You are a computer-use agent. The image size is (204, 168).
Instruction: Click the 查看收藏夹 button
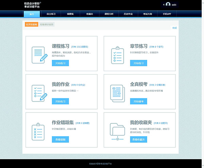(138, 139)
